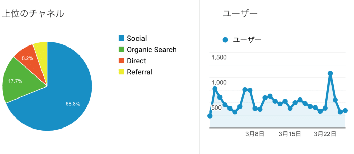The image size is (354, 154).
Task: Select the Social legend label
Action: tap(137, 38)
